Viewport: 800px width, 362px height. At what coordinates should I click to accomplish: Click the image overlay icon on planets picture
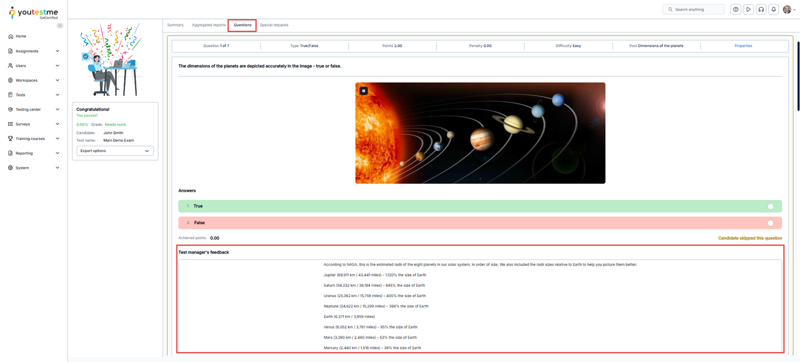coord(364,91)
